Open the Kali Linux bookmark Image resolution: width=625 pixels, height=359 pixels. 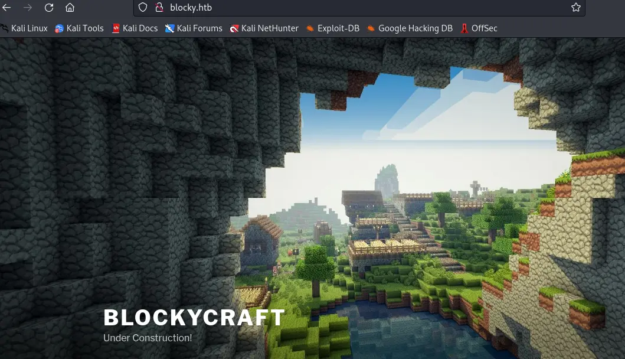point(24,28)
